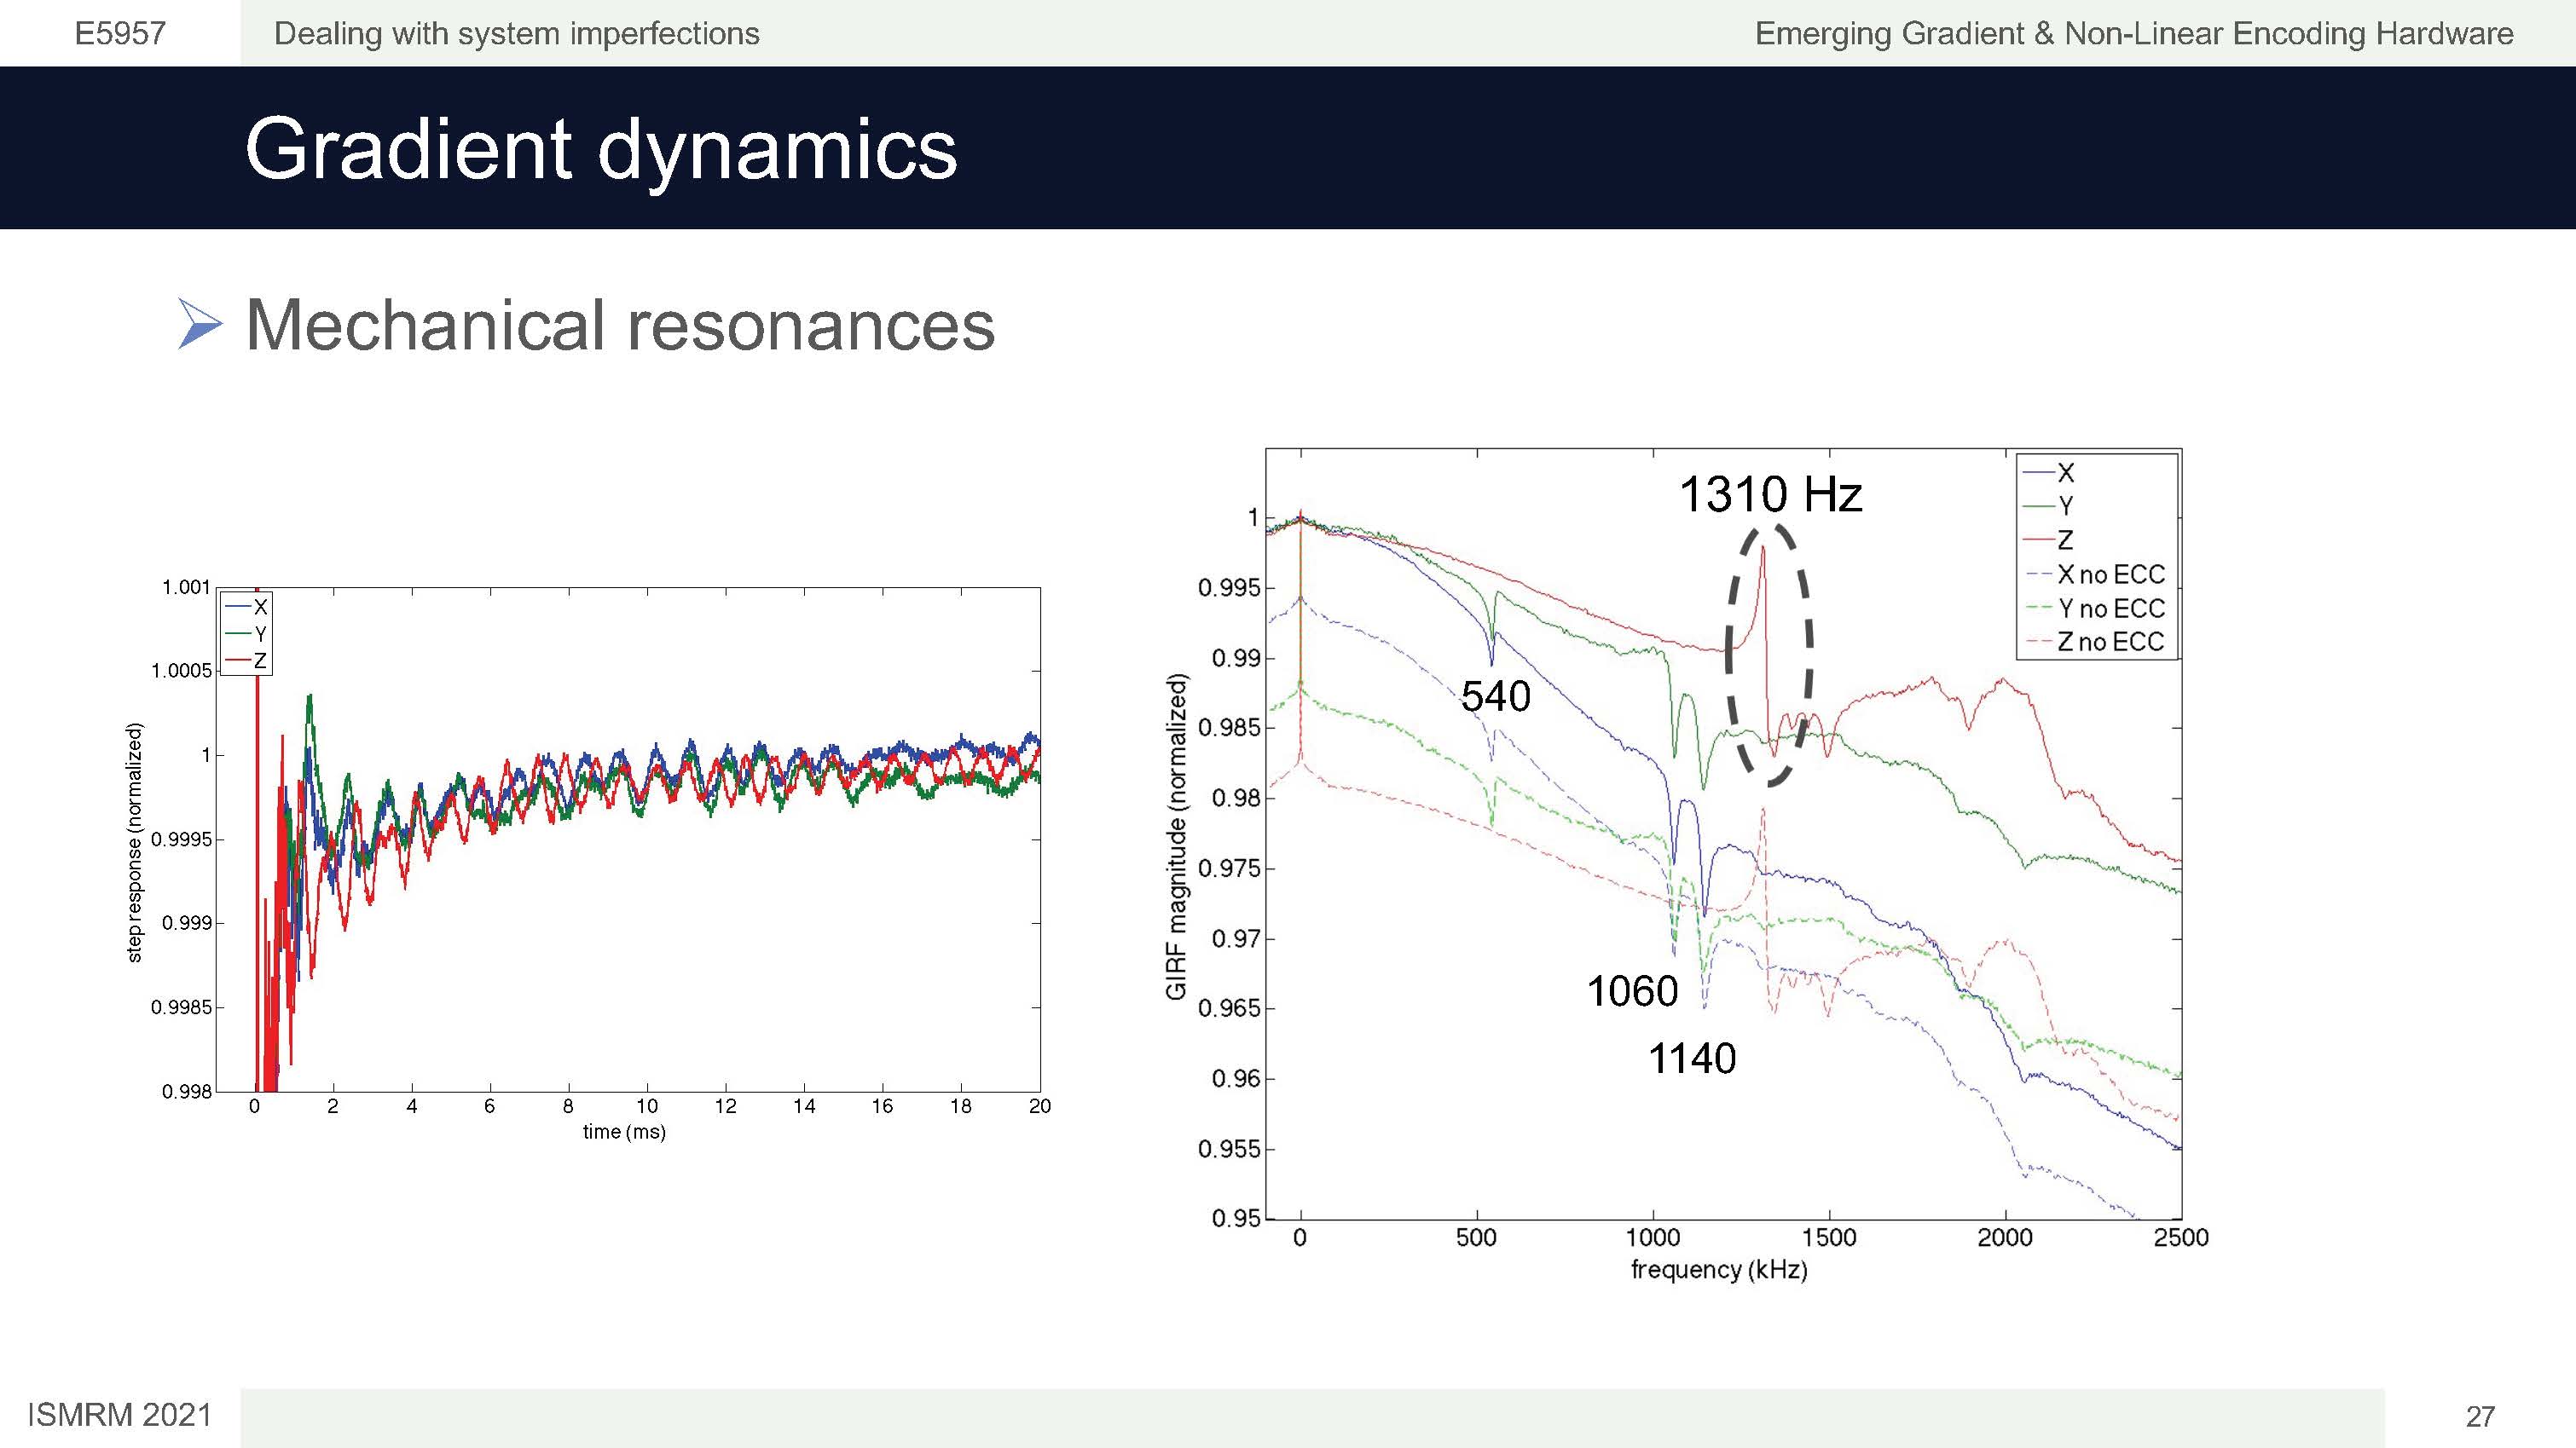
Task: Click 'Z no ECC' legend entry in GIRF plot
Action: 2110,642
